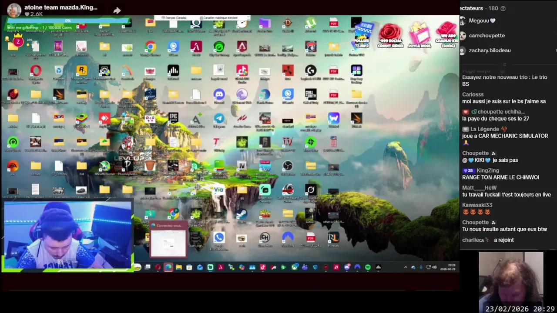
Task: Launch Rockstar Games Launcher shortcut
Action: coord(81,70)
